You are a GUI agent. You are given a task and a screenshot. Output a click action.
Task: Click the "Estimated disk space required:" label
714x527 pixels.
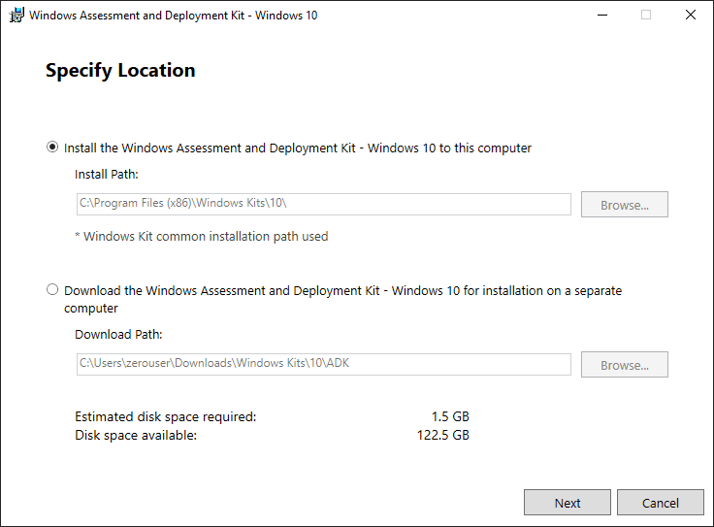tap(165, 416)
